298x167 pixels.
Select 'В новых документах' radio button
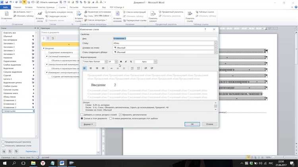[x=110, y=118]
